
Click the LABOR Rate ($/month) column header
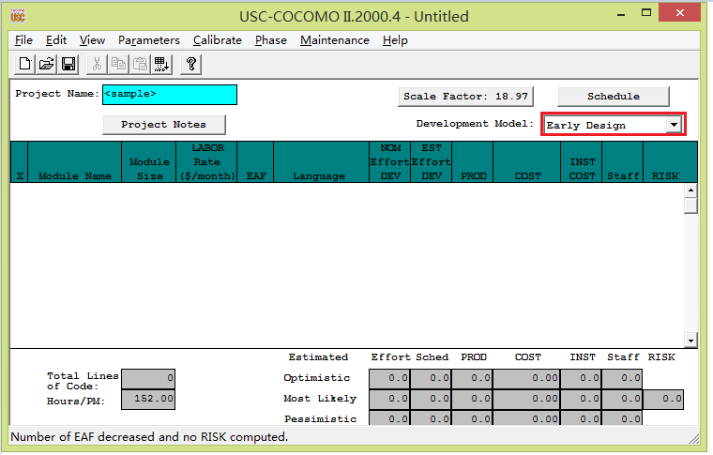coord(207,162)
